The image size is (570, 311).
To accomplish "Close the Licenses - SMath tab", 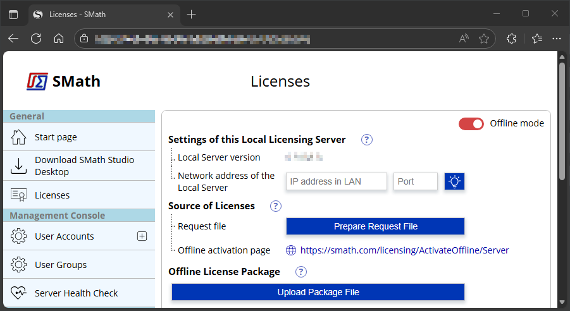I will [170, 15].
